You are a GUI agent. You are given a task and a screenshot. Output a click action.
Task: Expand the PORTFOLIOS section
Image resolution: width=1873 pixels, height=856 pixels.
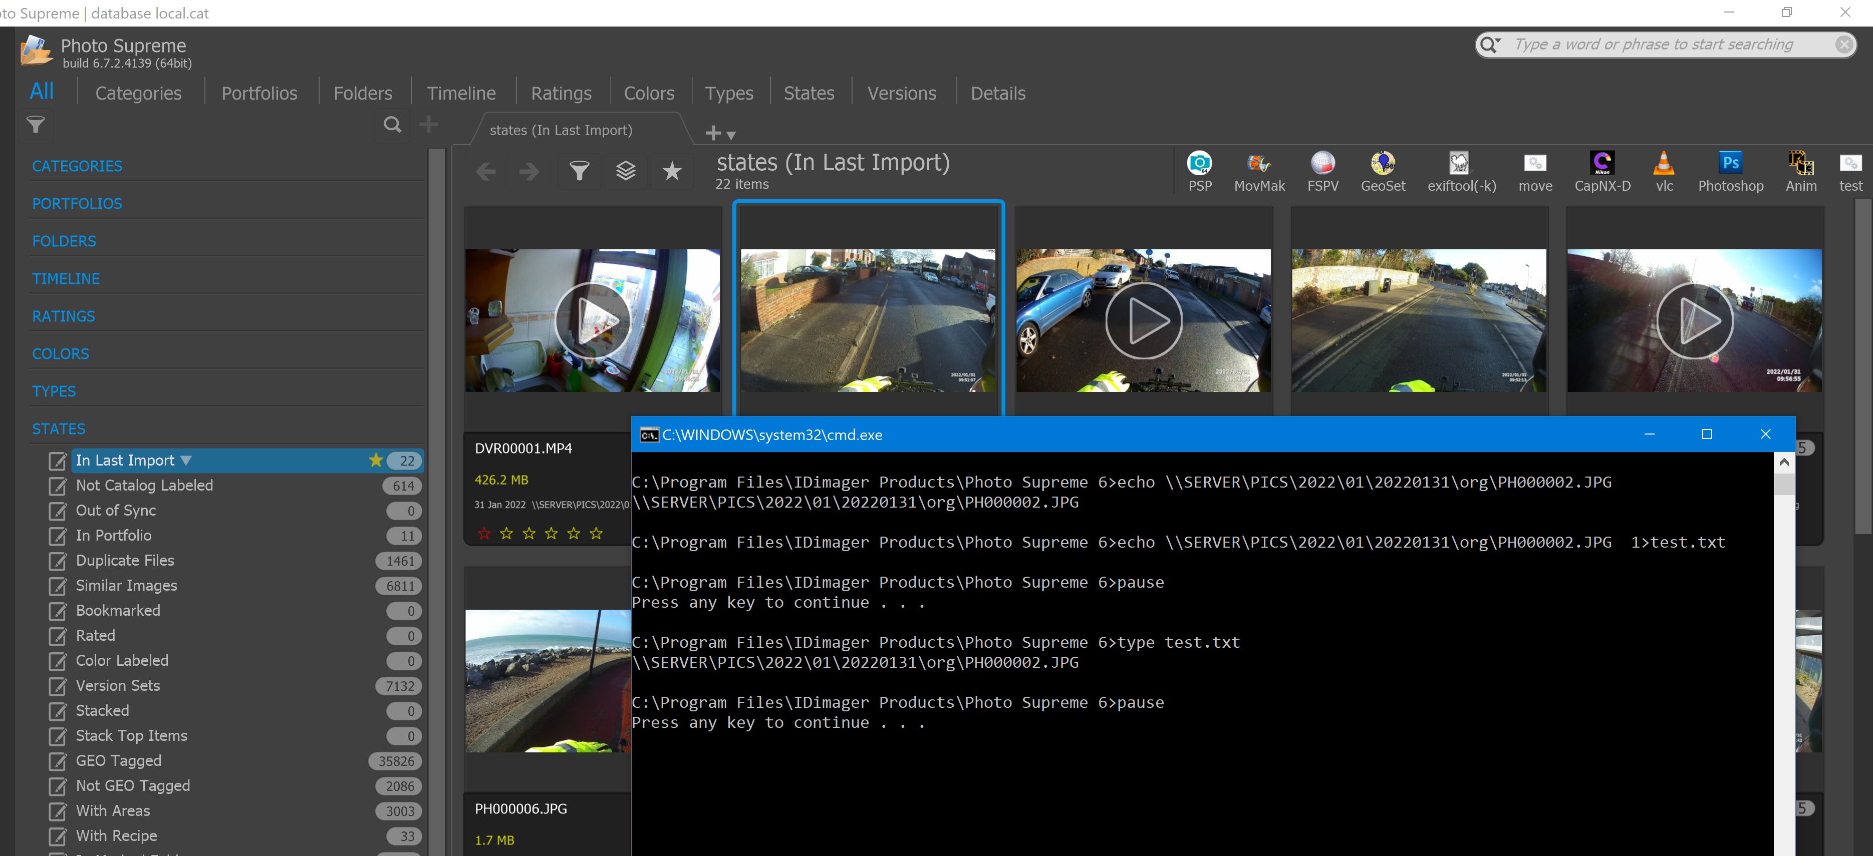77,203
